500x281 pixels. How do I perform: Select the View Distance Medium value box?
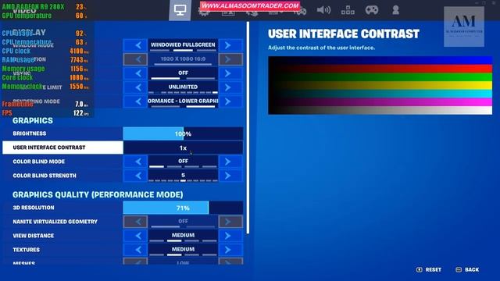pos(183,236)
